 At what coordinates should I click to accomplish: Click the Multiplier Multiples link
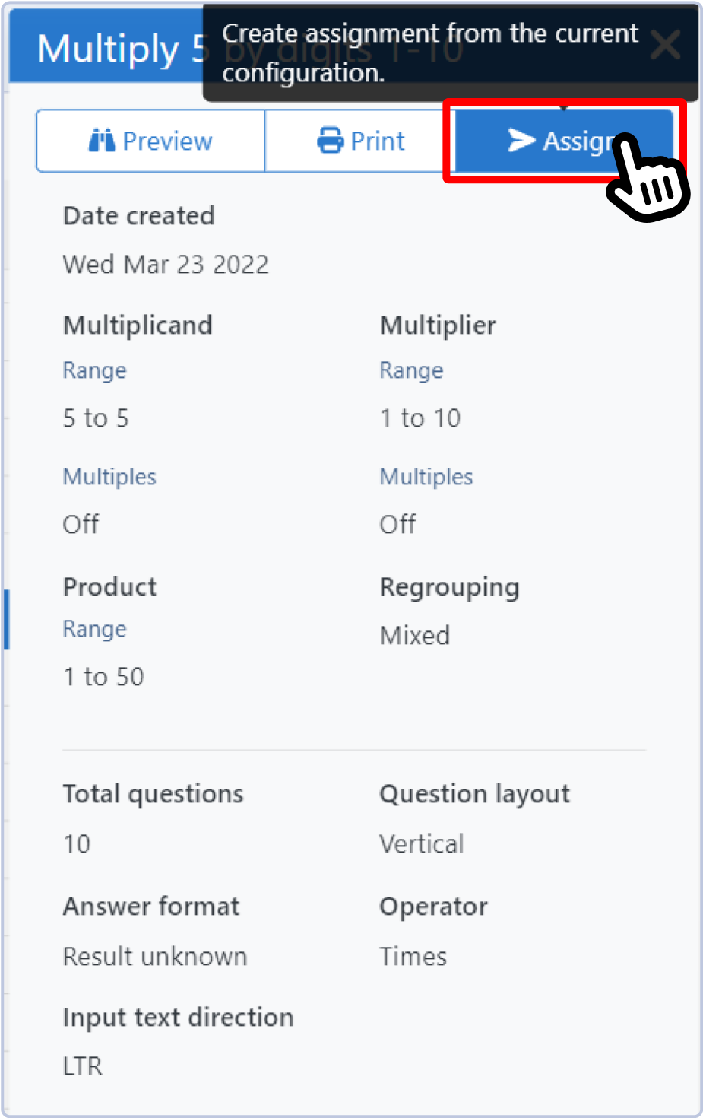pos(426,477)
